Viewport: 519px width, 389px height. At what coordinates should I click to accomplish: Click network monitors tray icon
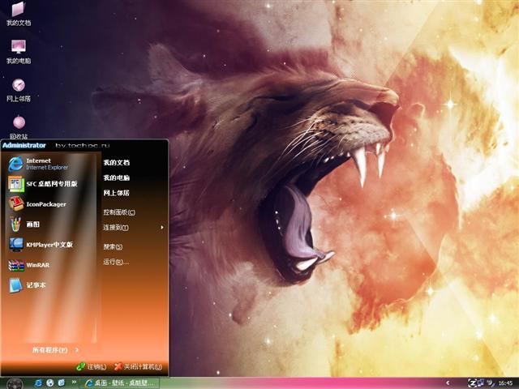coord(481,383)
